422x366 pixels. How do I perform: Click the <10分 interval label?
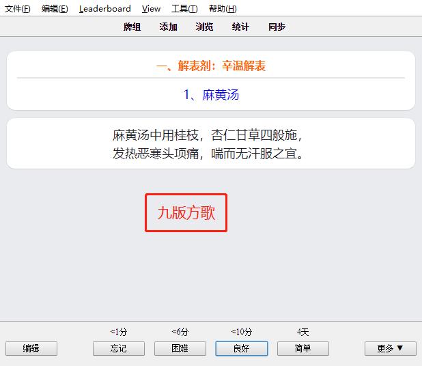coord(242,332)
